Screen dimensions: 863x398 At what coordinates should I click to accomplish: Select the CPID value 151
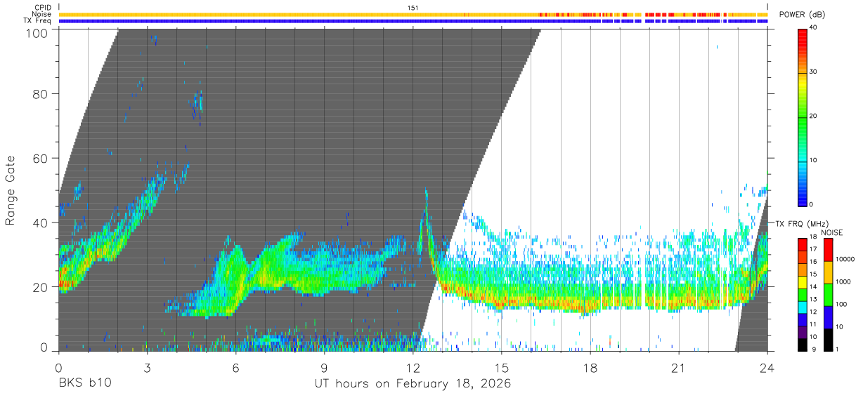coord(413,8)
